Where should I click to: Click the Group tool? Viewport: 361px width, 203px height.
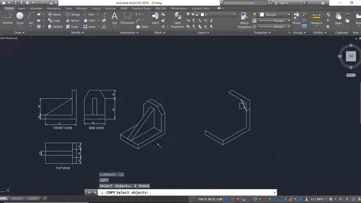click(296, 19)
